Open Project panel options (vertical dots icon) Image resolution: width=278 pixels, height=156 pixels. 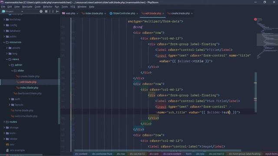pos(53,11)
